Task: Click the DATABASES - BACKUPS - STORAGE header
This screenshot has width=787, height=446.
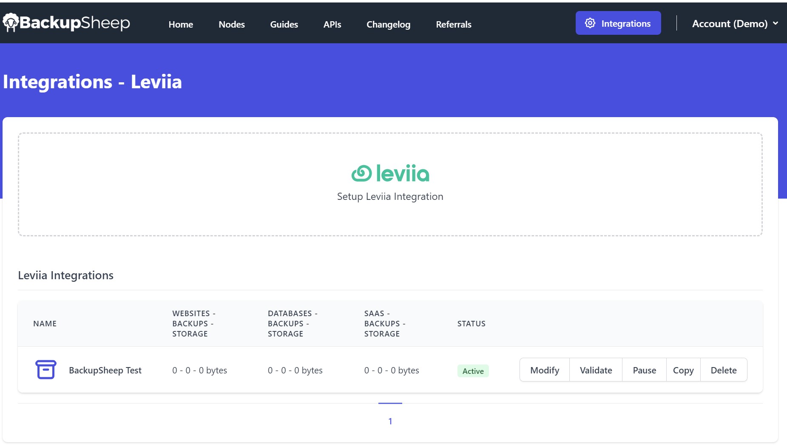Action: pos(293,323)
